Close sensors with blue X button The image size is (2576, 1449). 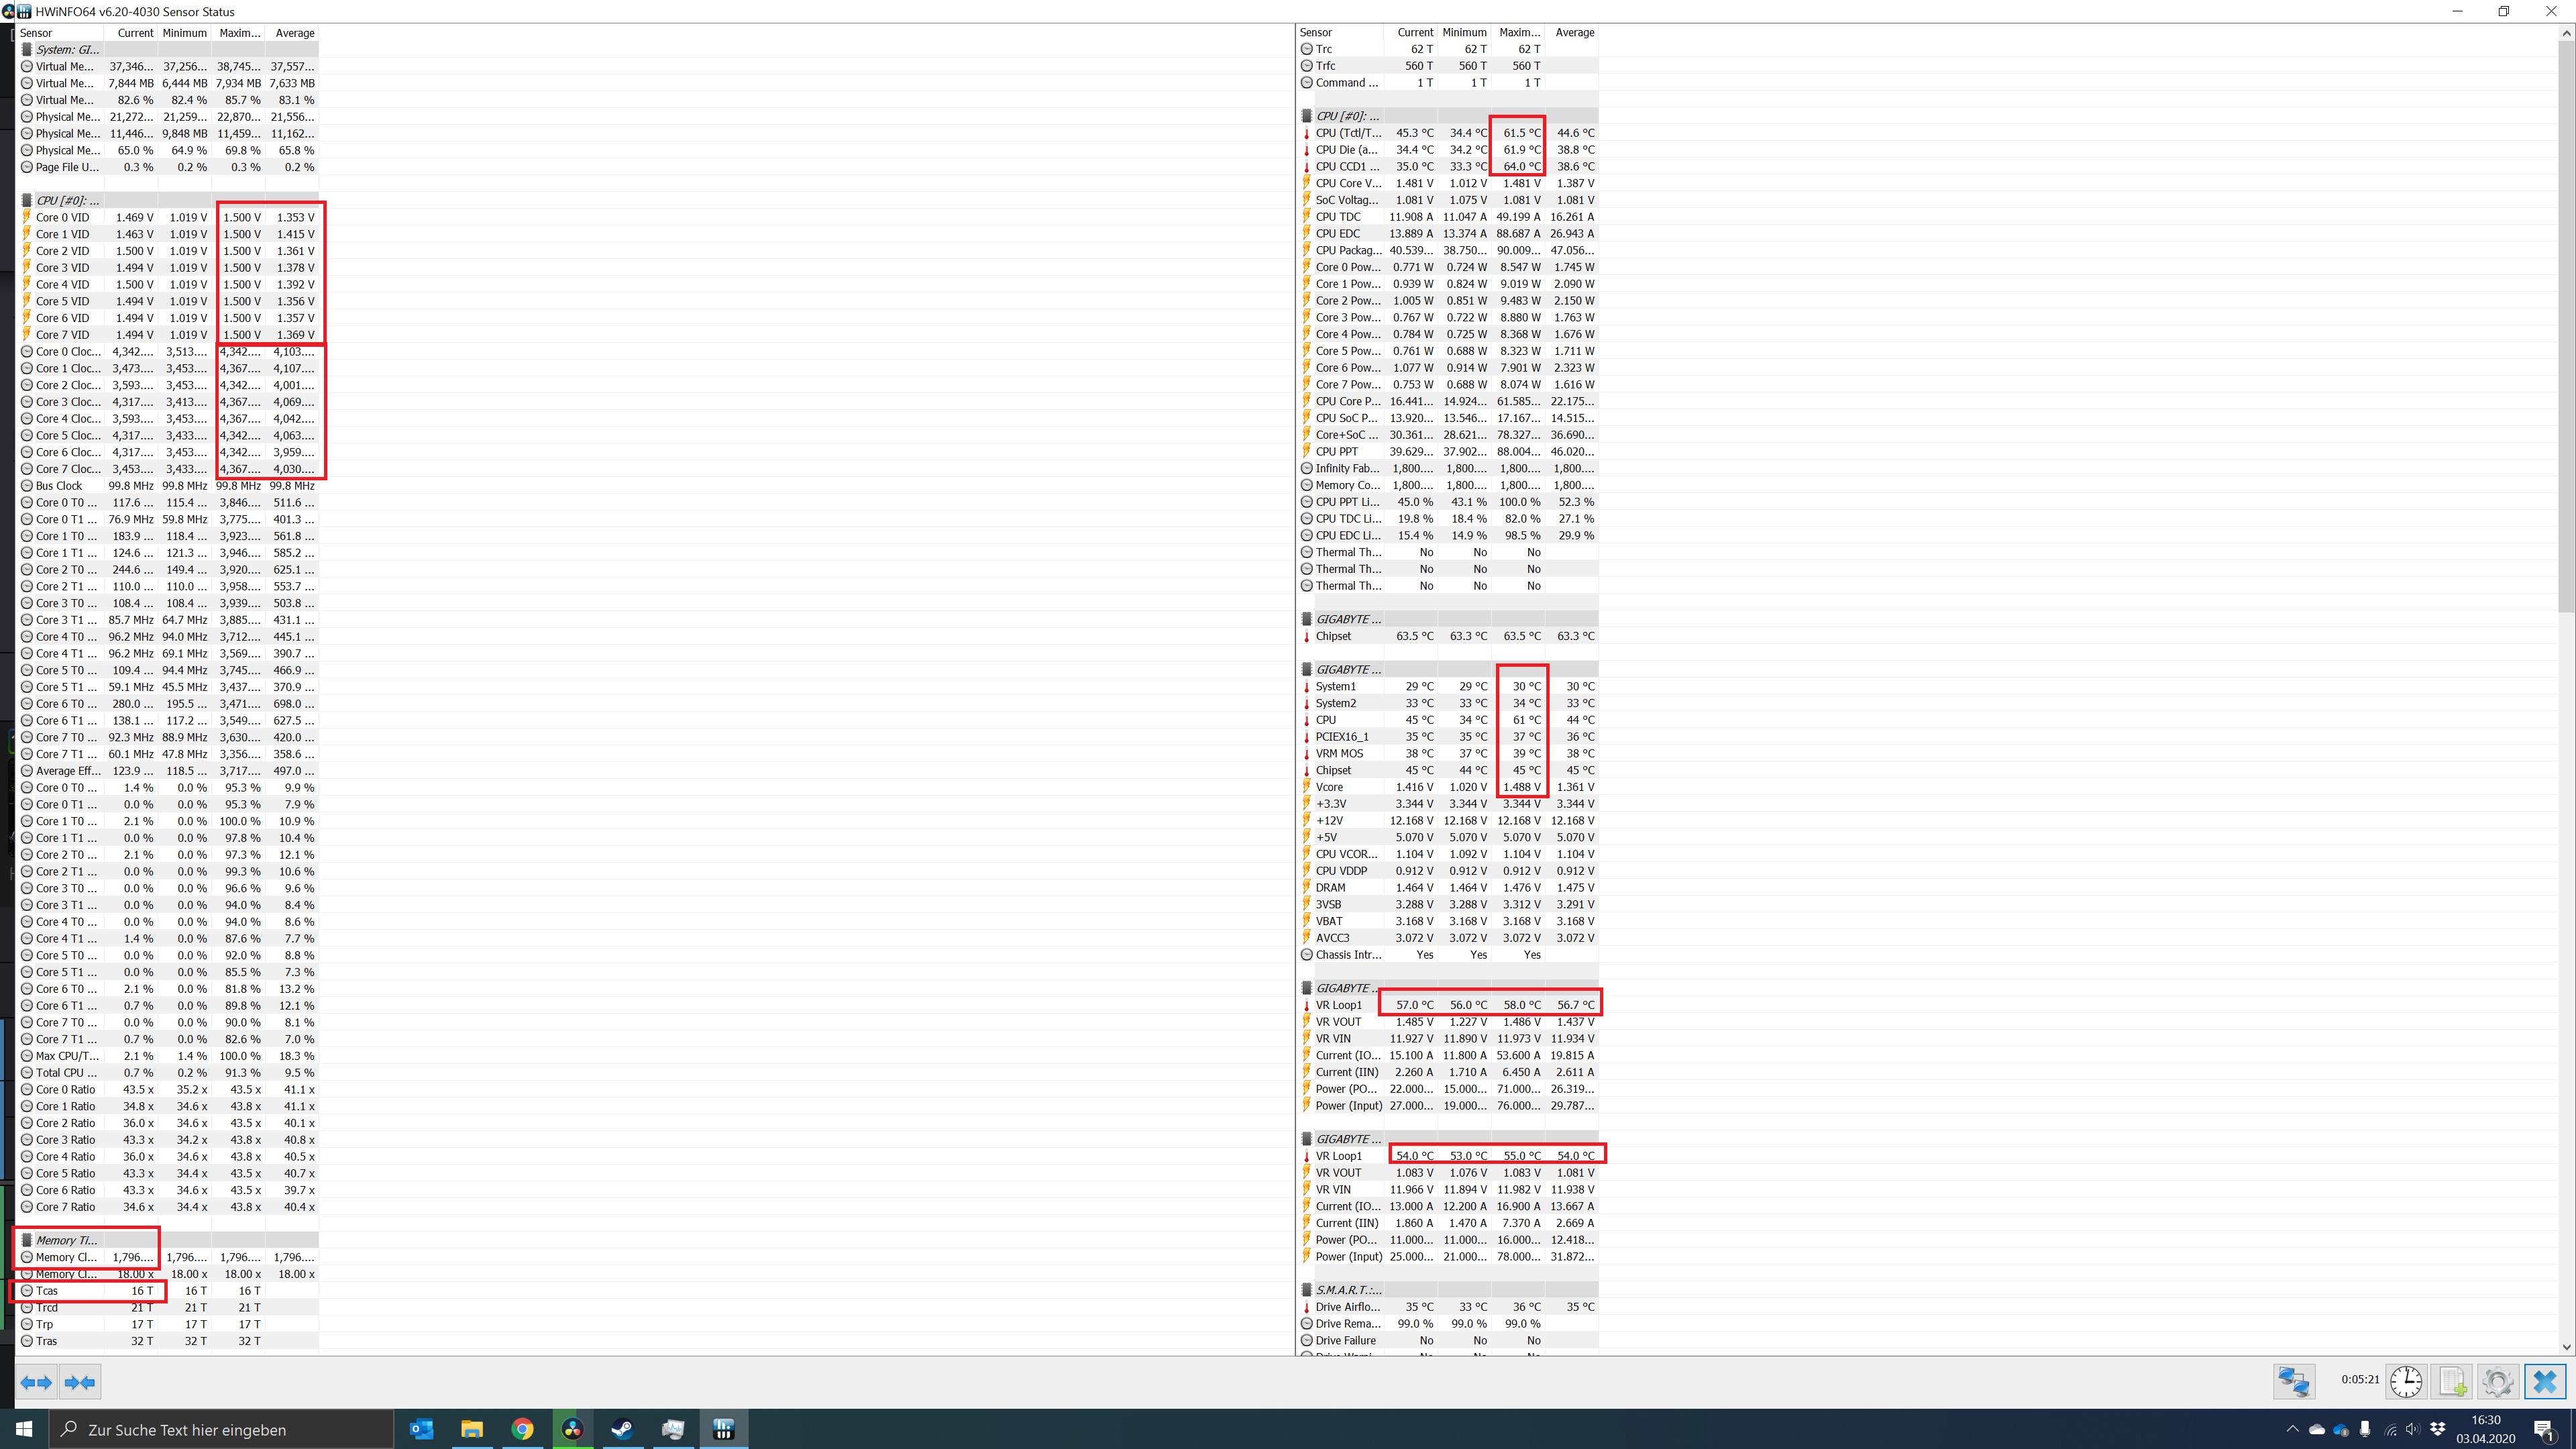pyautogui.click(x=2545, y=1381)
